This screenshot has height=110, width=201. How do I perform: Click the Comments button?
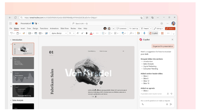tap(121, 29)
